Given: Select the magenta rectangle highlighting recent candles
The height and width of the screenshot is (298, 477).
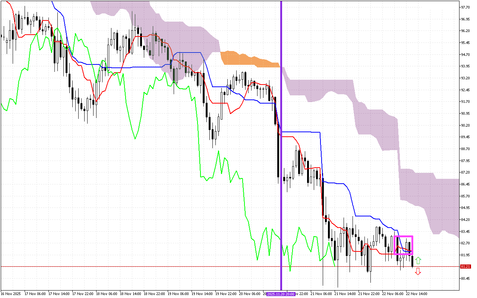Looking at the screenshot, I should 403,236.
